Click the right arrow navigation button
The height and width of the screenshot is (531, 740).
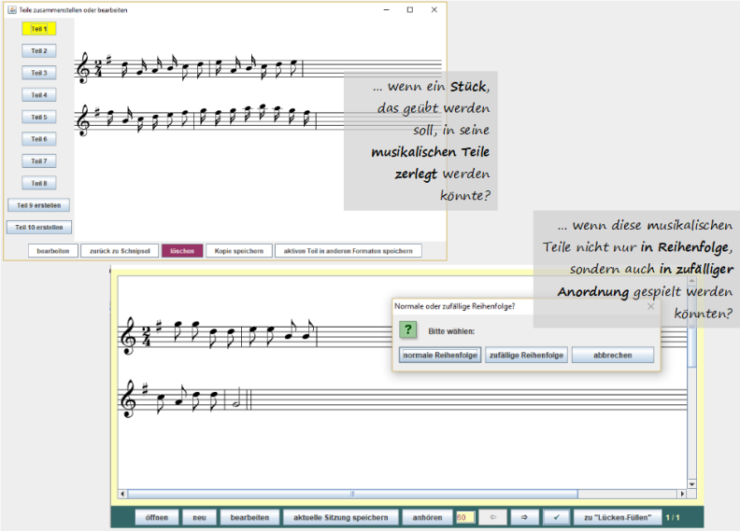(524, 517)
